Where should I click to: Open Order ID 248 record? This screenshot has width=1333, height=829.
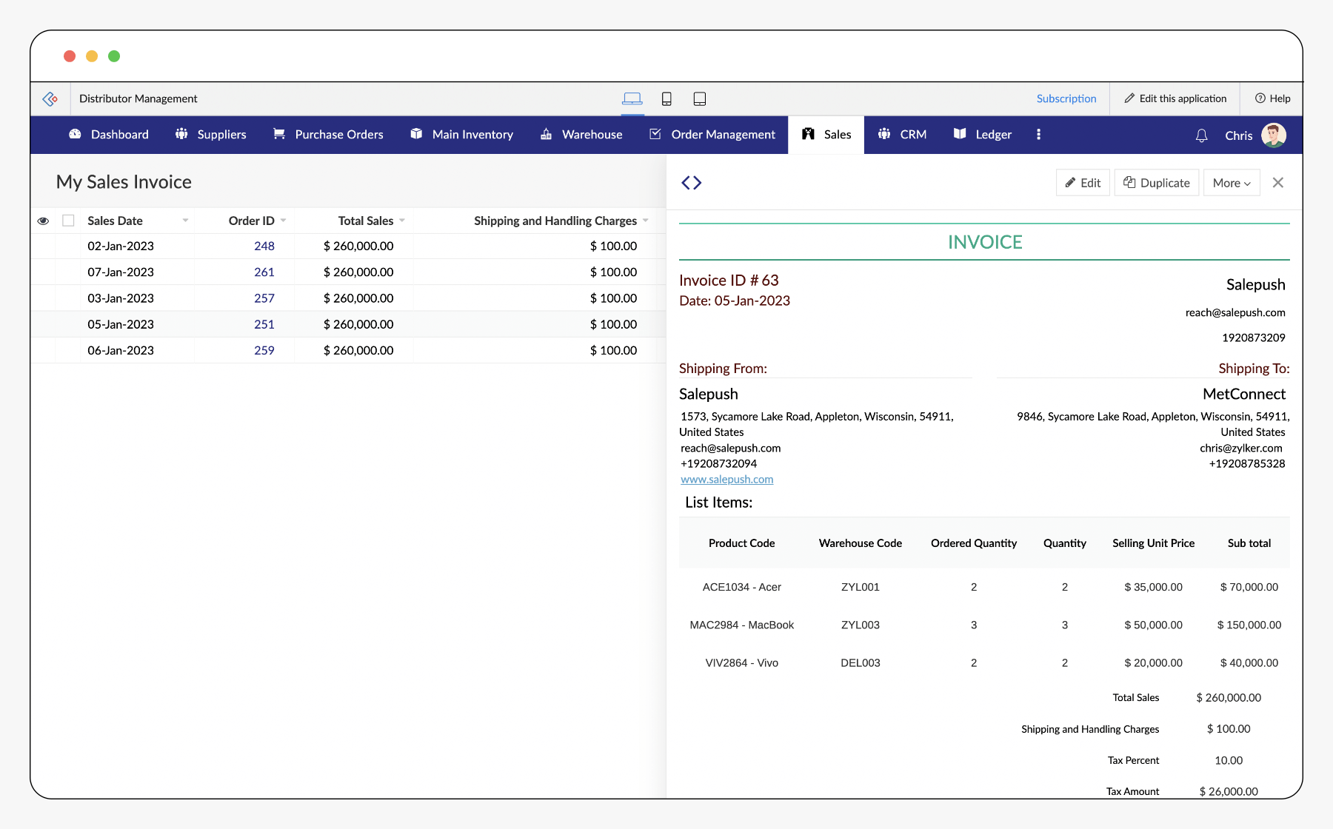pos(264,246)
